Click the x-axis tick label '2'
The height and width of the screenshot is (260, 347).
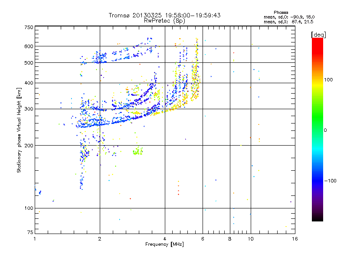[100, 239]
